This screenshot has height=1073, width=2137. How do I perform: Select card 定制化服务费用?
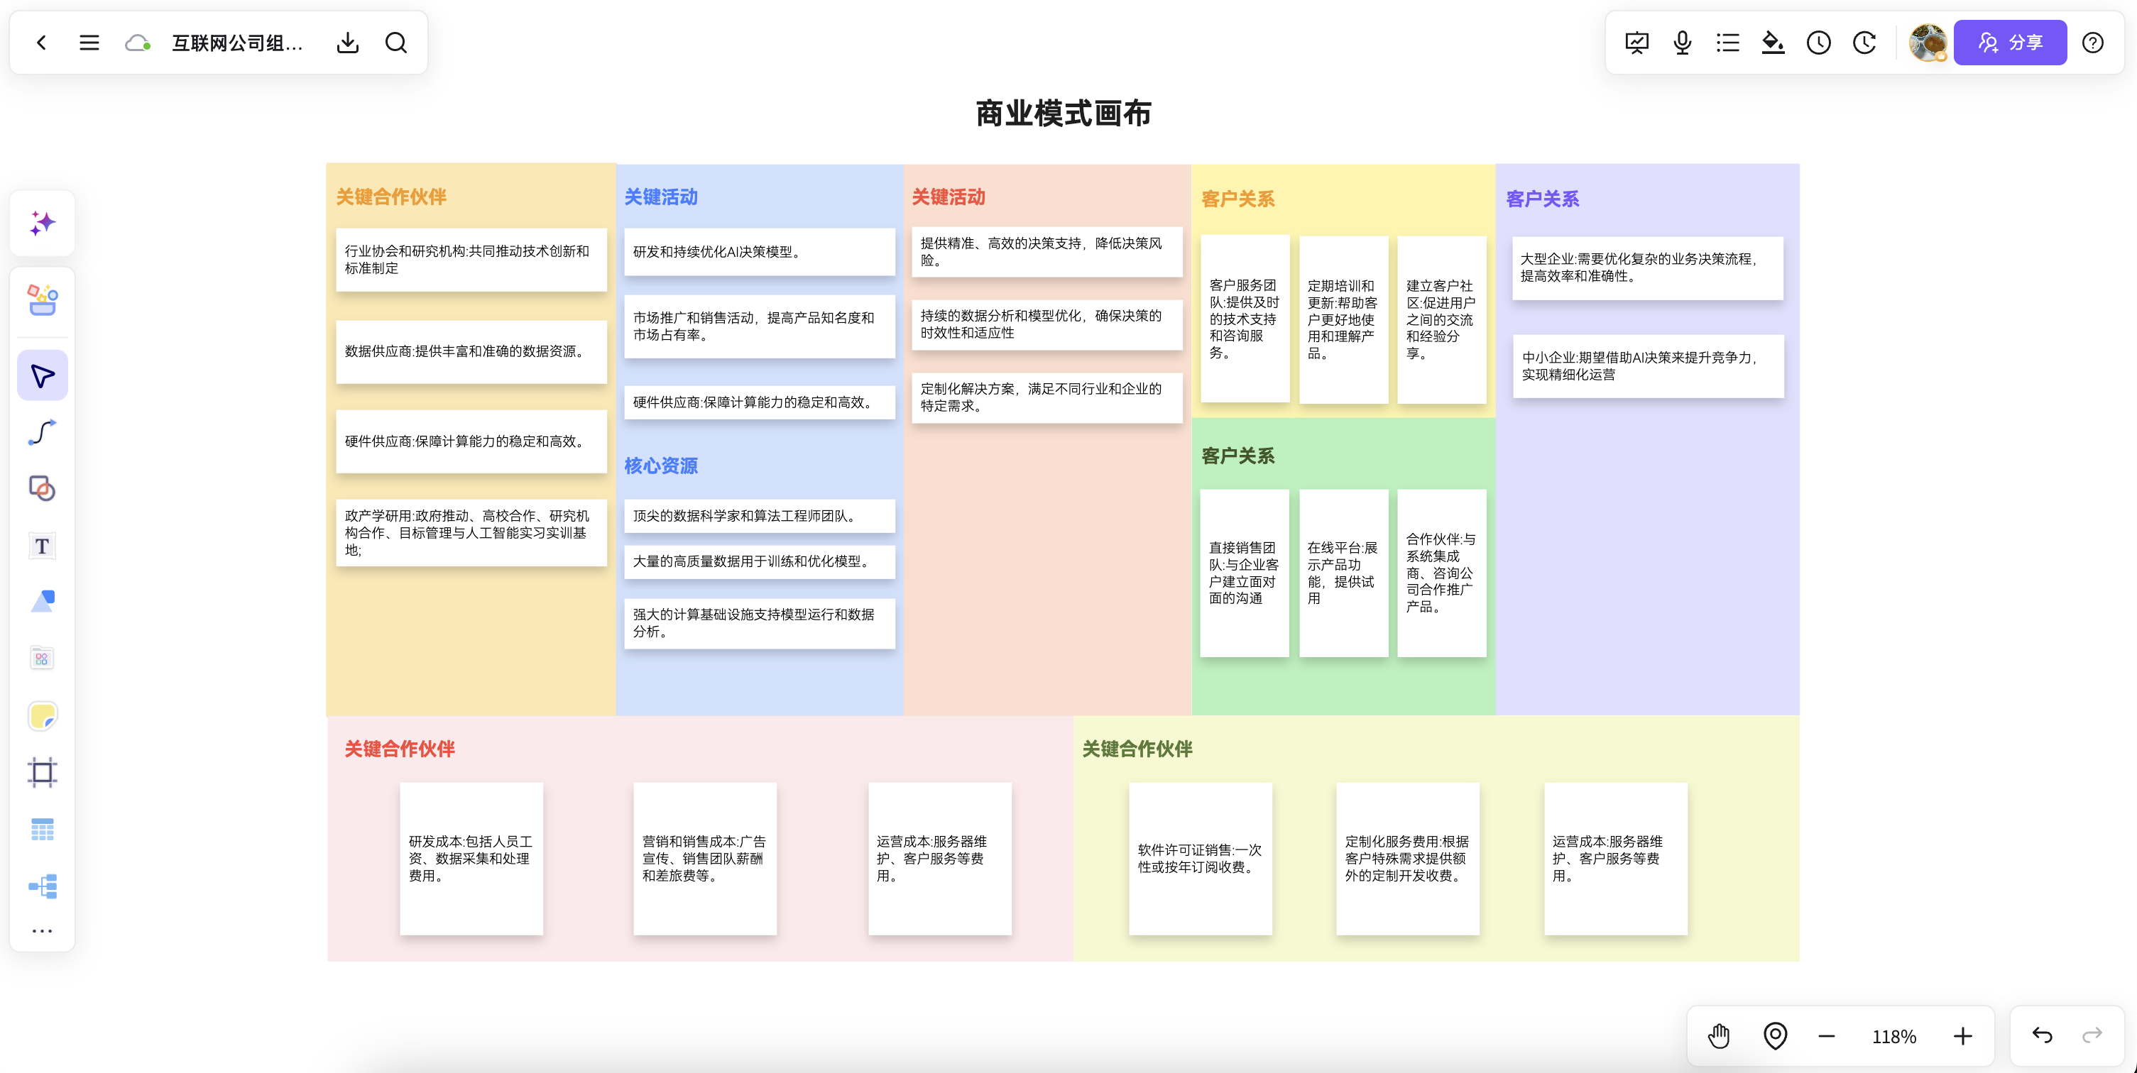tap(1407, 858)
